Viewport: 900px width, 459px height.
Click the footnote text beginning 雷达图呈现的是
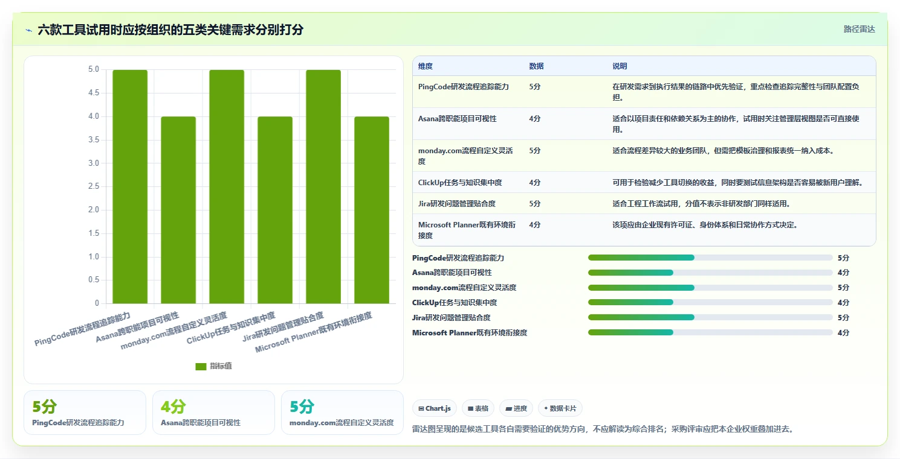tap(603, 429)
